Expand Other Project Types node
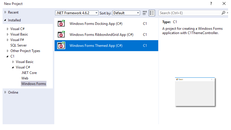 click(8, 51)
